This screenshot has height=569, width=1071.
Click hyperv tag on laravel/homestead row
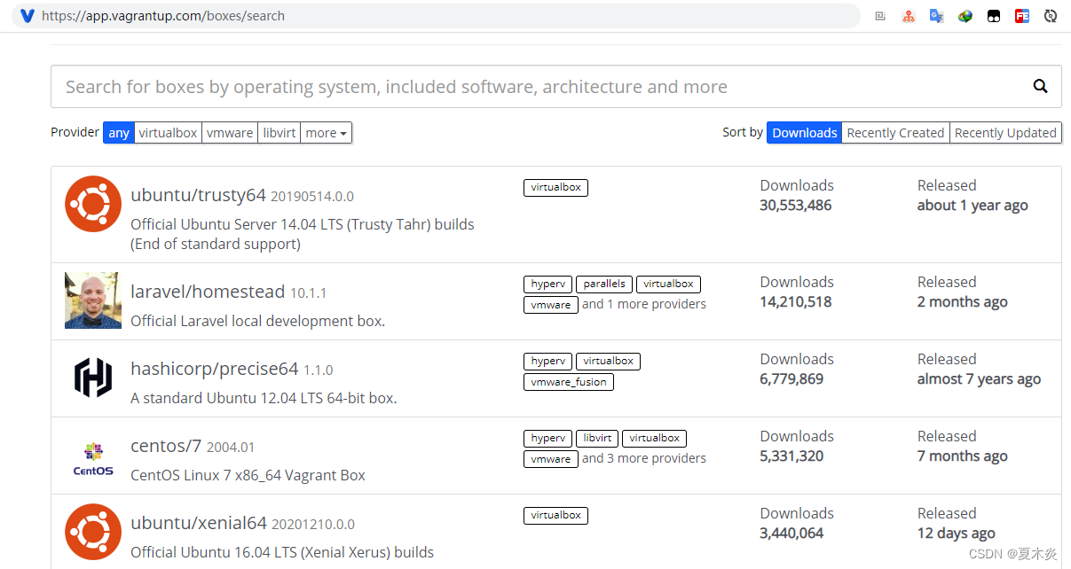[x=547, y=284]
